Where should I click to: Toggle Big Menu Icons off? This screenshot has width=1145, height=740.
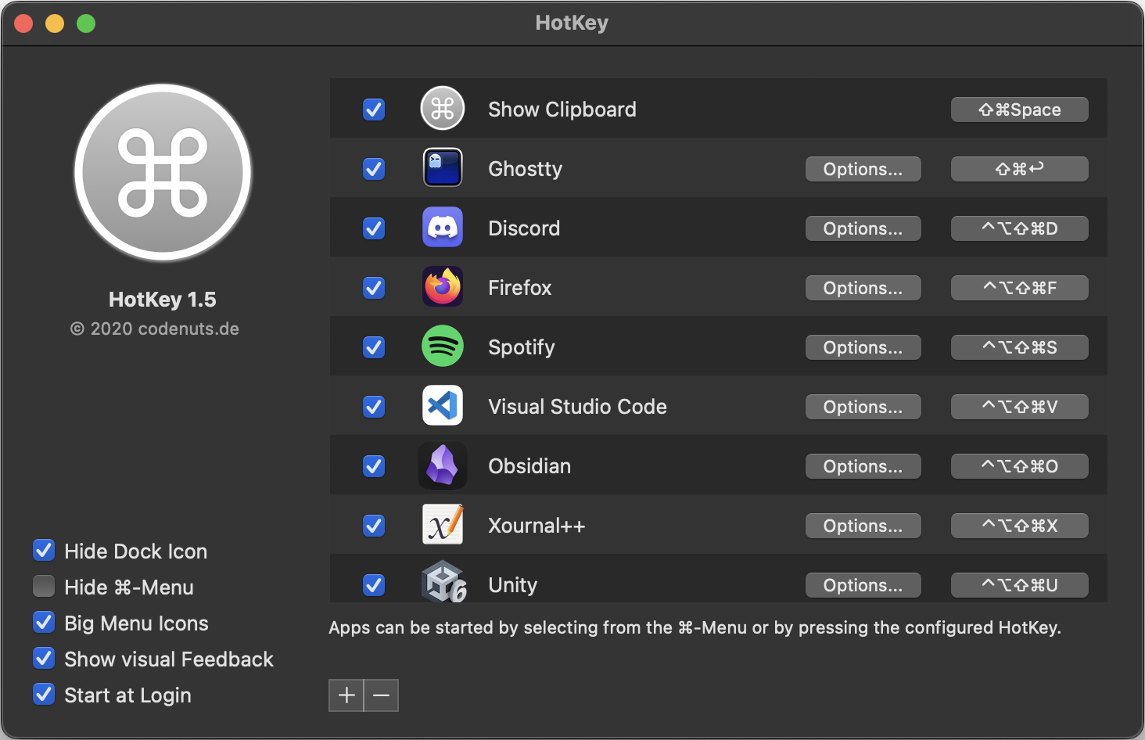coord(44,623)
